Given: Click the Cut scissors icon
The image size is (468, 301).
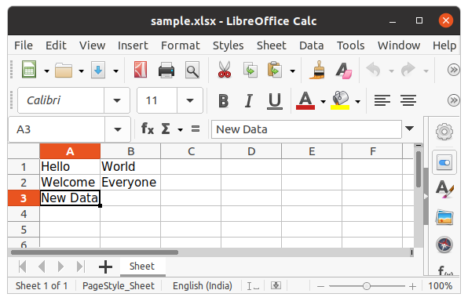Looking at the screenshot, I should [225, 70].
